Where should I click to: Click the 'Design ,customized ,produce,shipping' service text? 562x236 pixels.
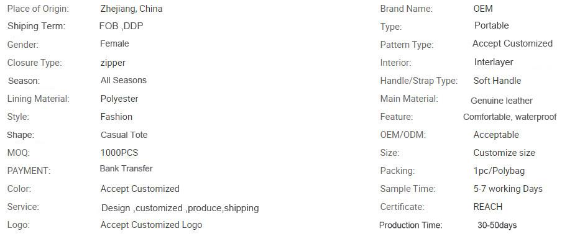point(180,208)
